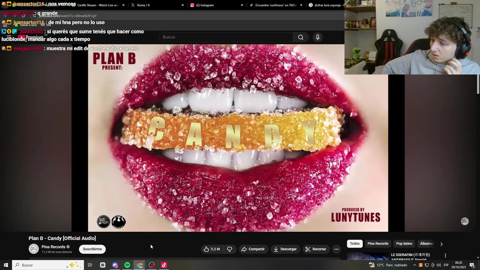The image size is (480, 270).
Task: Open Spotify from the taskbar
Action: (x=127, y=265)
